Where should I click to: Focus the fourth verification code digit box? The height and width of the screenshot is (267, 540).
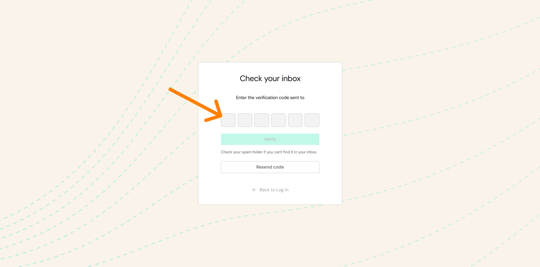click(278, 120)
